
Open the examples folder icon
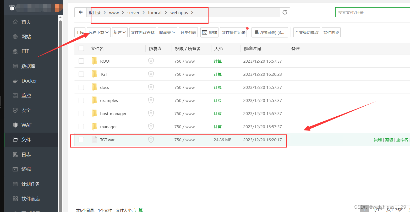click(x=95, y=100)
